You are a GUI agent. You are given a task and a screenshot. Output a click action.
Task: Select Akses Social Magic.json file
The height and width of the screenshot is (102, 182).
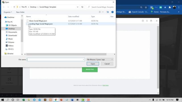pos(38,21)
